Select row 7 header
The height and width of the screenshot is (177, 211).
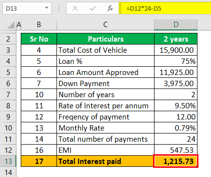point(8,94)
